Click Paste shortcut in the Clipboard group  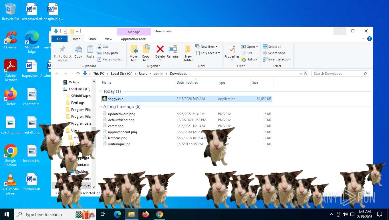click(111, 59)
